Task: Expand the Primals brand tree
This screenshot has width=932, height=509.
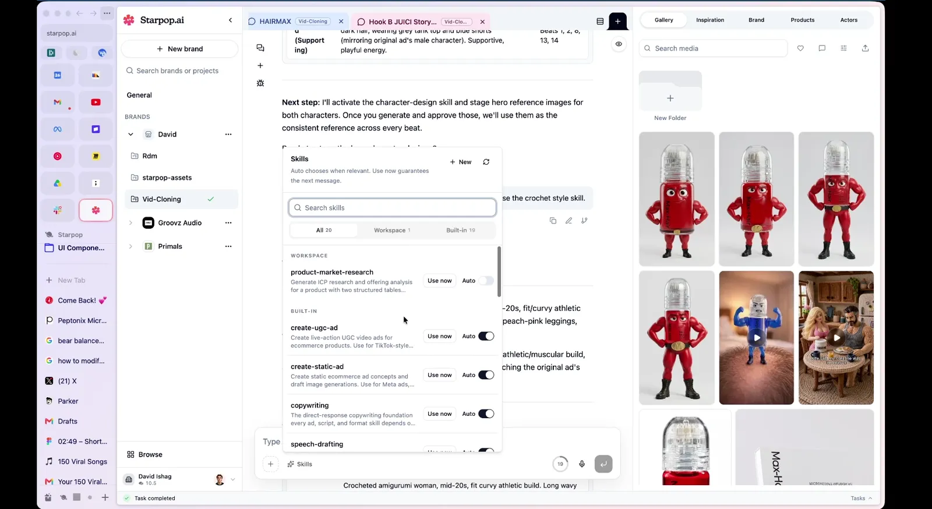Action: [130, 246]
